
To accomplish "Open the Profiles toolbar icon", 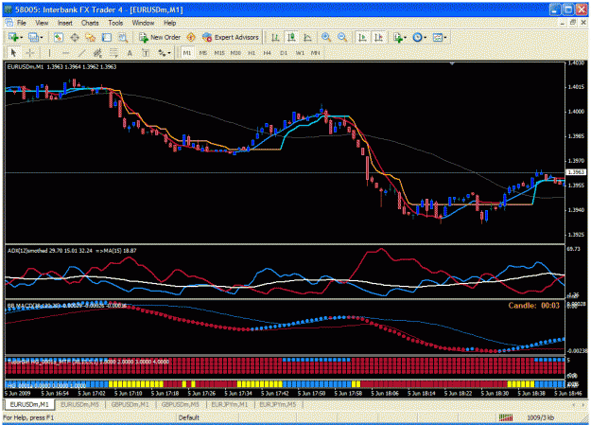I will click(x=33, y=37).
